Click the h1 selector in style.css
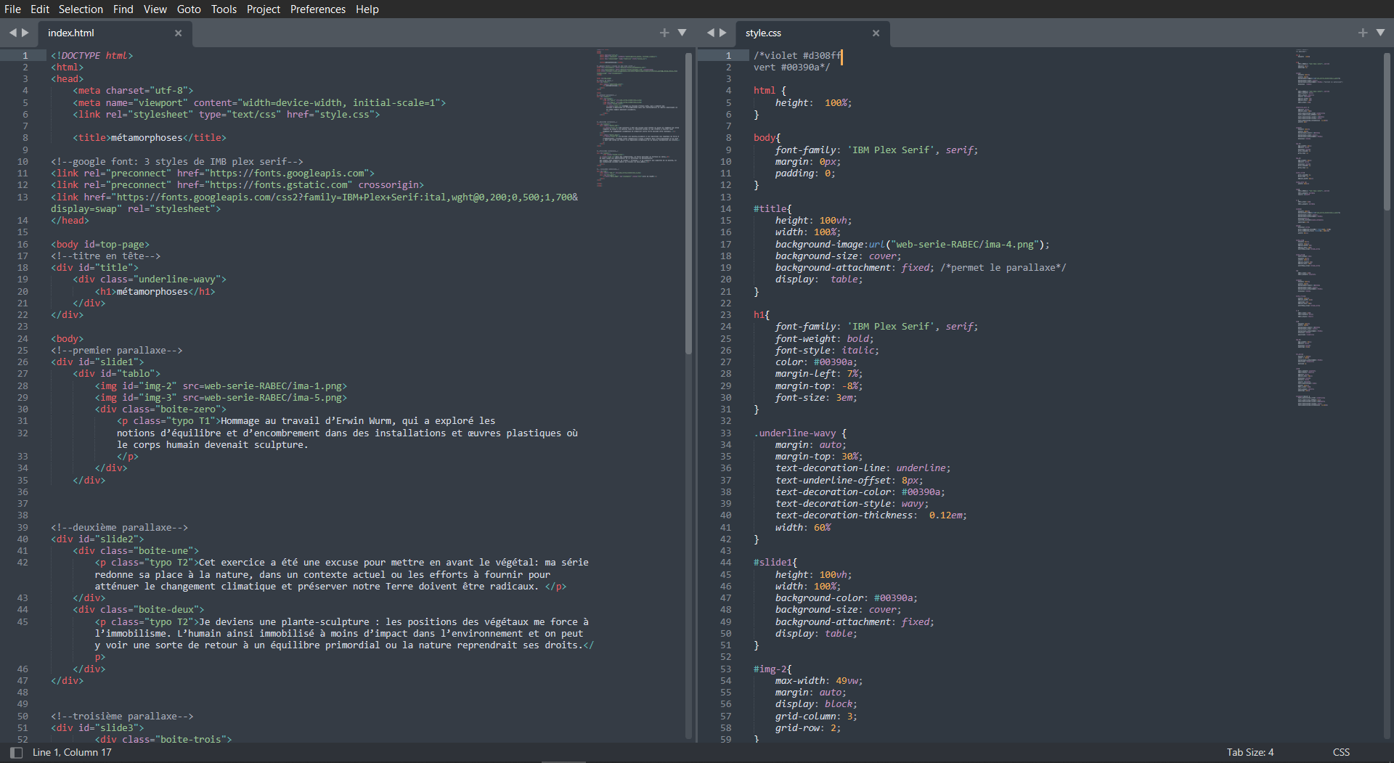 click(x=759, y=314)
